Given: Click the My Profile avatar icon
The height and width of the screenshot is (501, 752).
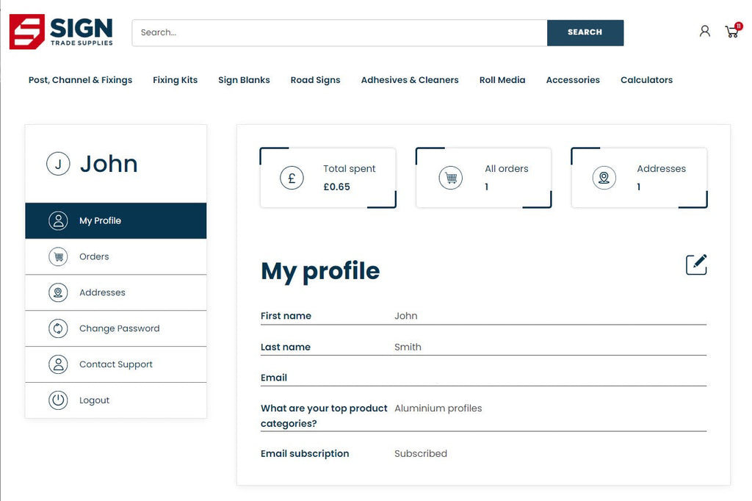Looking at the screenshot, I should click(x=58, y=220).
